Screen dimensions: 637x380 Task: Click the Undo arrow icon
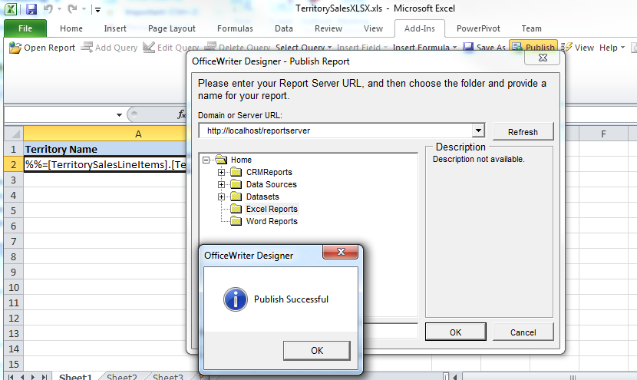48,10
